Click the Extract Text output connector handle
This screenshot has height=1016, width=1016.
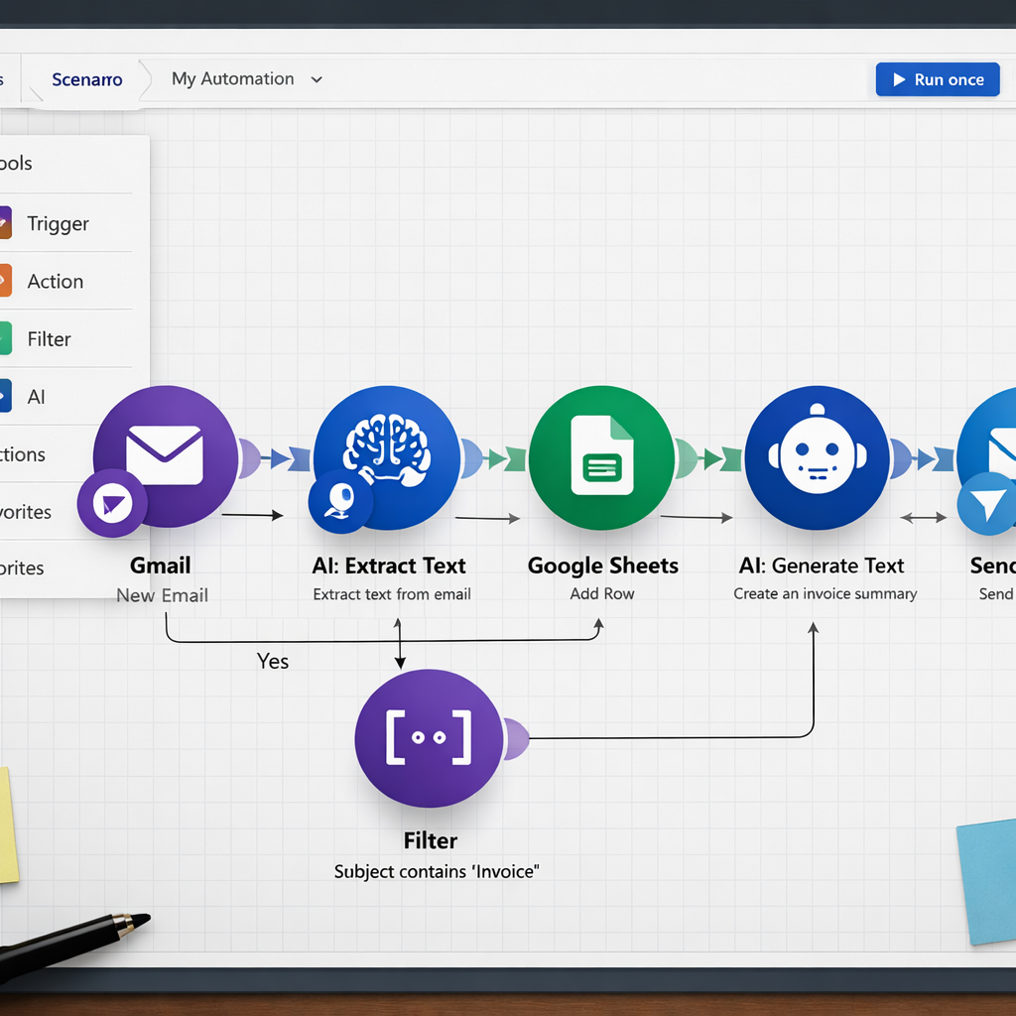(471, 458)
